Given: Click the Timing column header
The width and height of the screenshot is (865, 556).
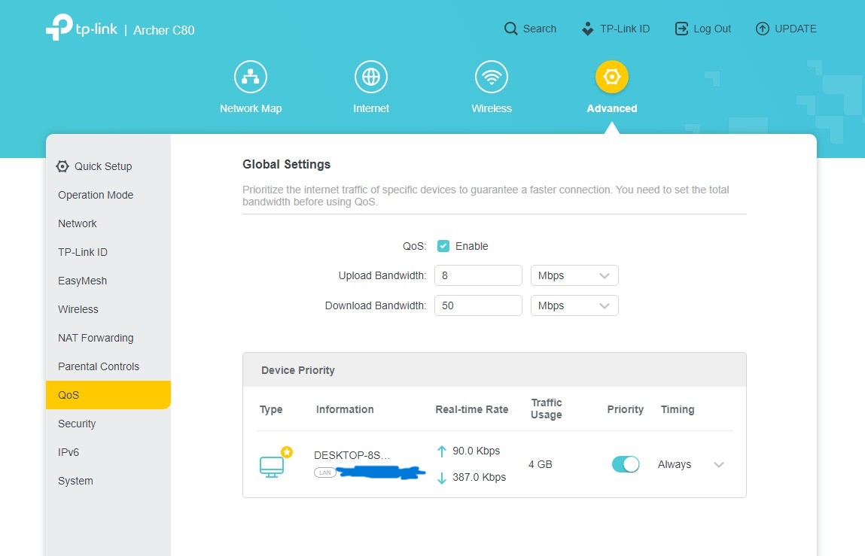Looking at the screenshot, I should point(678,409).
